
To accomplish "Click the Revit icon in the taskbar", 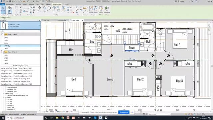I will point(101,118).
